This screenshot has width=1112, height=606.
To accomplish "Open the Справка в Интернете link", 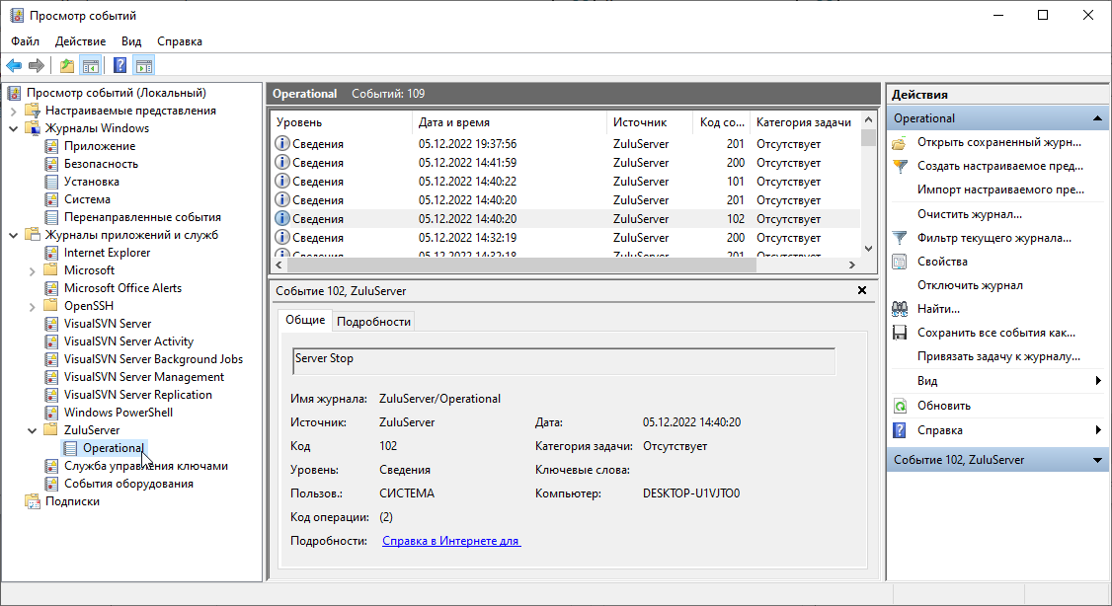I will coord(450,541).
